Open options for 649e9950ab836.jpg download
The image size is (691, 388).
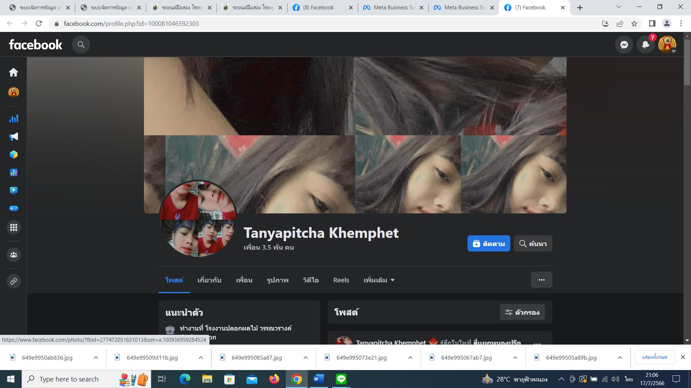coord(96,358)
